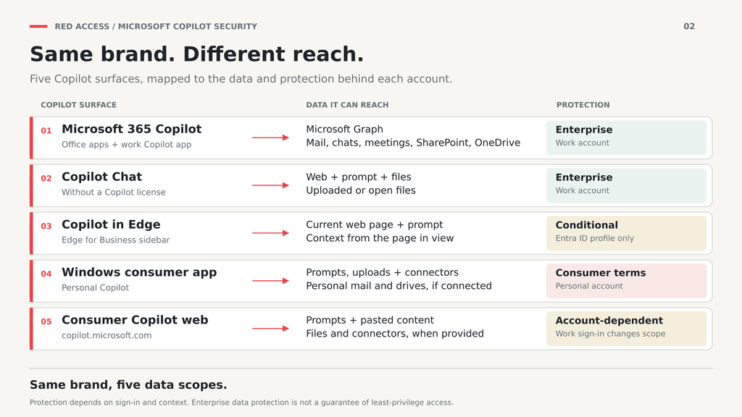Select the Conditional Entra ID profile badge
This screenshot has height=417, width=742.
(x=626, y=233)
